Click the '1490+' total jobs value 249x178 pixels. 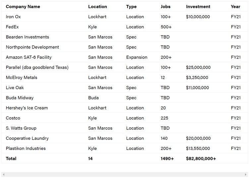pyautogui.click(x=167, y=159)
